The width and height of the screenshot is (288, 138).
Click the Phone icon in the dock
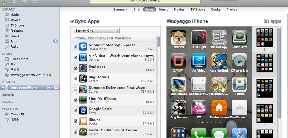coord(199,133)
